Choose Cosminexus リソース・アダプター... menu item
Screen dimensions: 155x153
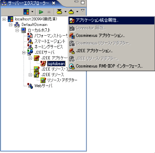click(x=111, y=43)
